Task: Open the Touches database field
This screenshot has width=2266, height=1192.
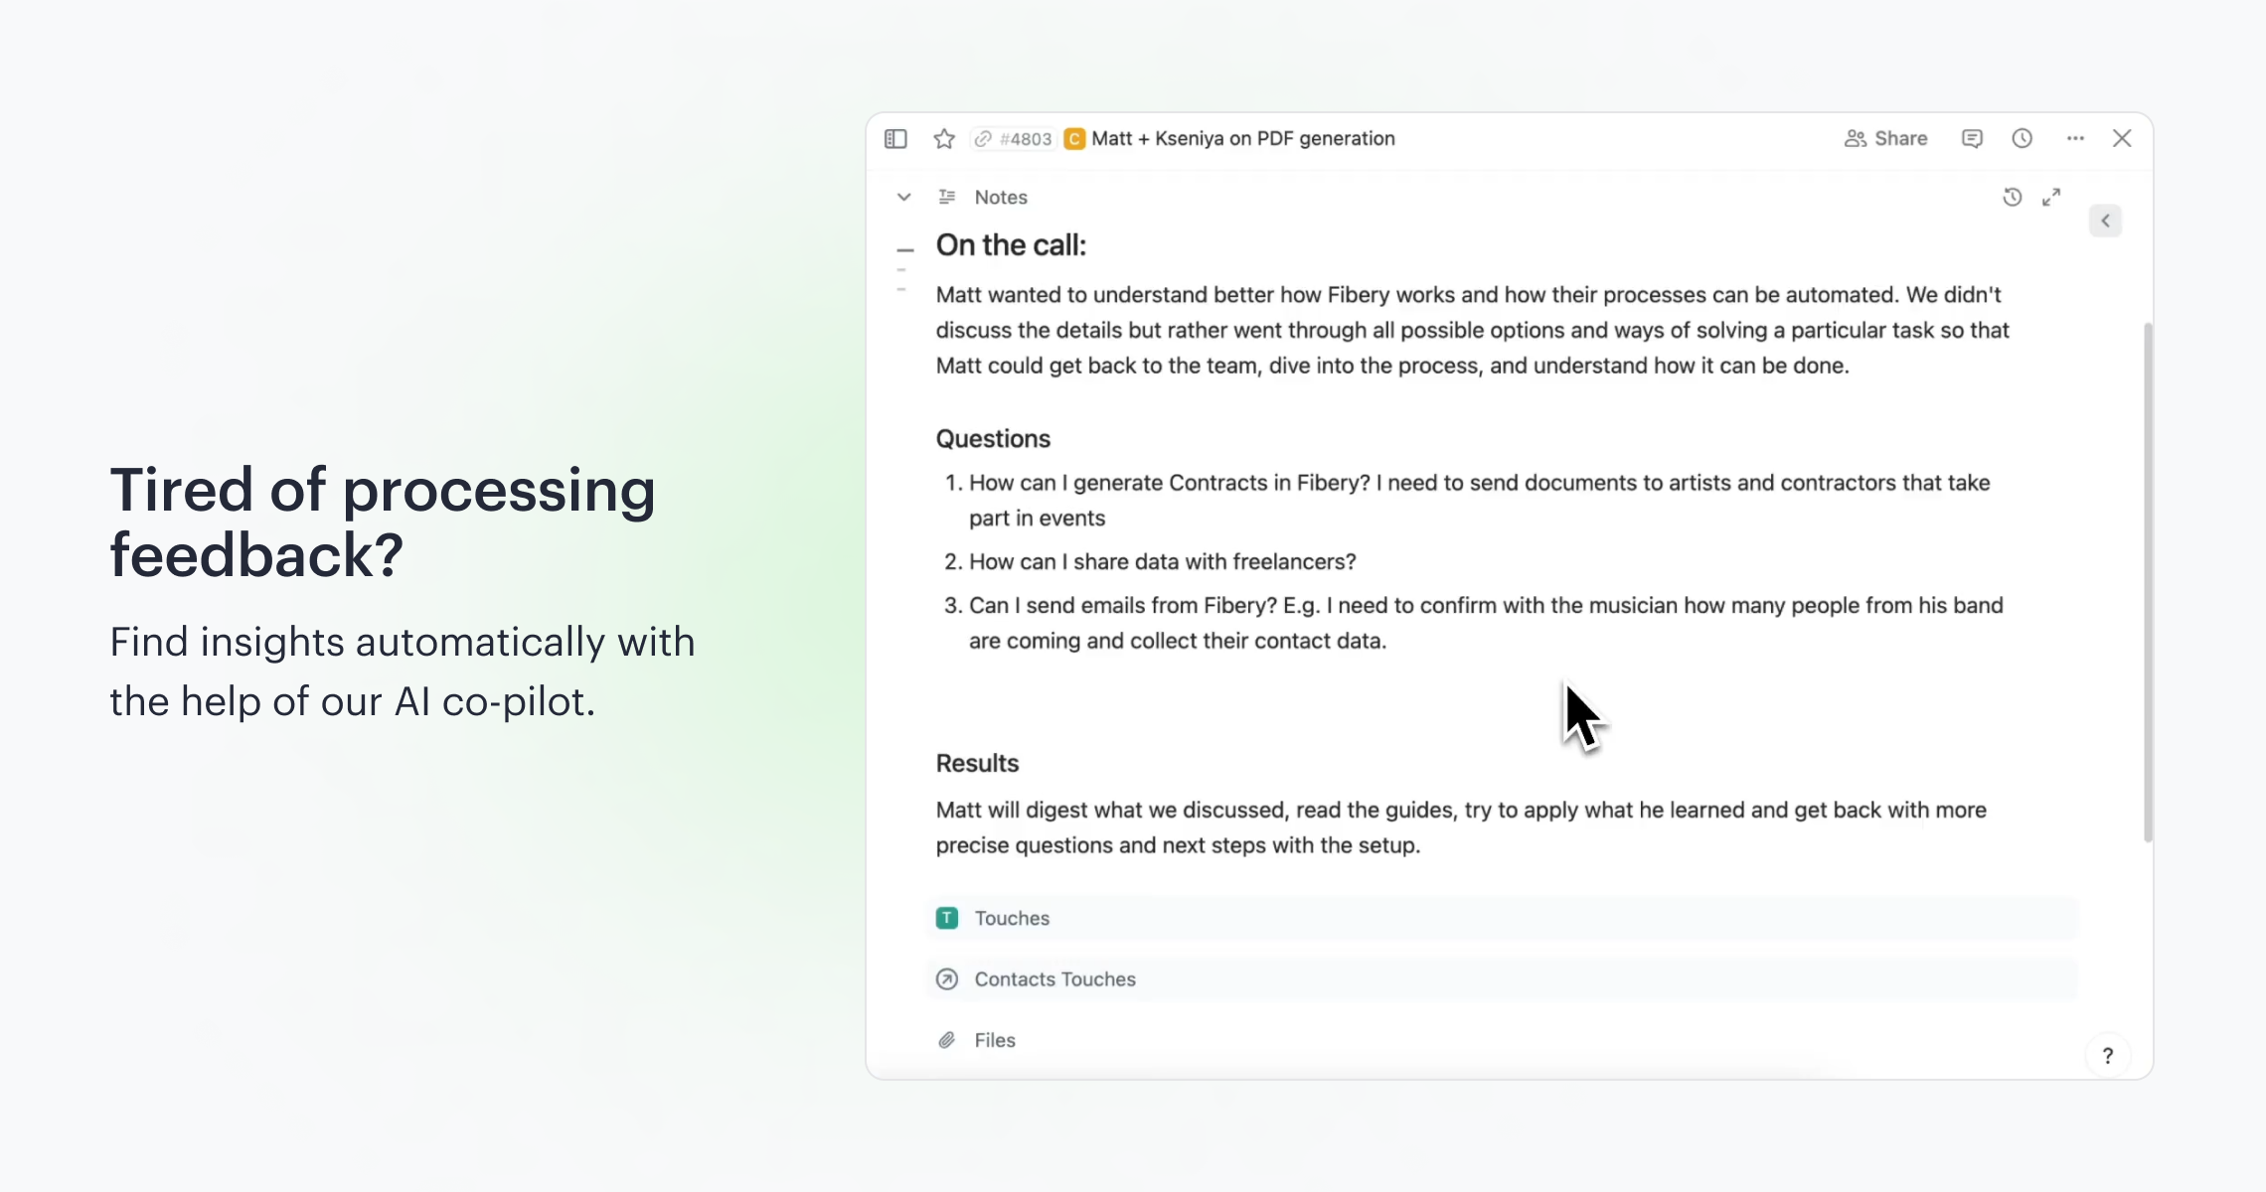Action: point(1012,919)
